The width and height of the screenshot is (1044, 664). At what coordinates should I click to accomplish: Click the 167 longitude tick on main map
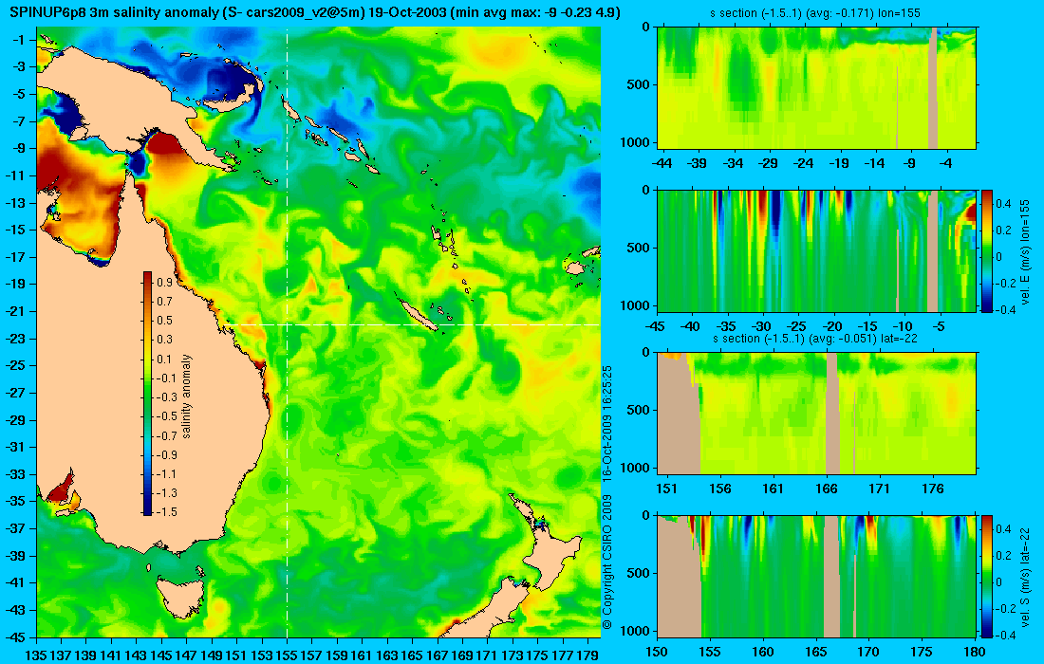pos(438,655)
